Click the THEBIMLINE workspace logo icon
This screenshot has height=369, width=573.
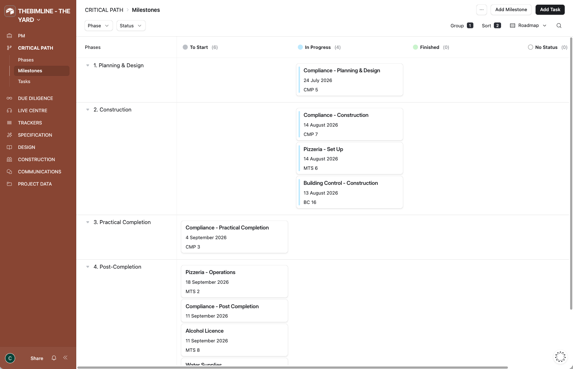coord(10,11)
